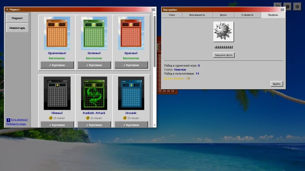Click the Маркет window title bar text
This screenshot has width=305, height=171.
[x=14, y=10]
